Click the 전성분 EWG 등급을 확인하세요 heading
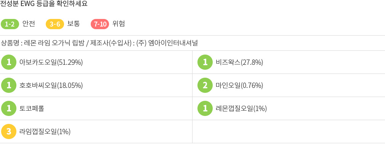This screenshot has height=144, width=385. [x=44, y=4]
